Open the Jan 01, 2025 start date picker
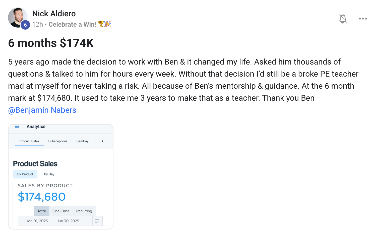Screen dimensions: 378x233 tap(37, 221)
